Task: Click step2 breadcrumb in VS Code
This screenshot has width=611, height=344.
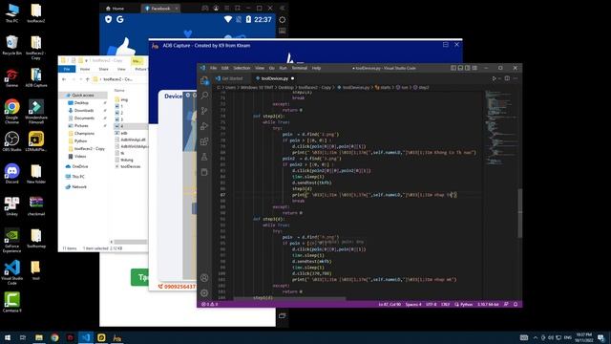Action: [x=421, y=87]
